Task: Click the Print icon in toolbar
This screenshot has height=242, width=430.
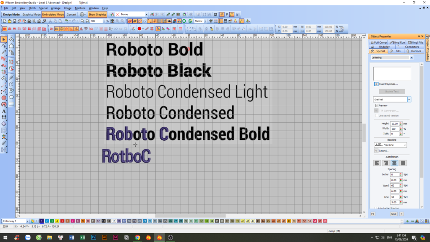Action: (x=29, y=21)
